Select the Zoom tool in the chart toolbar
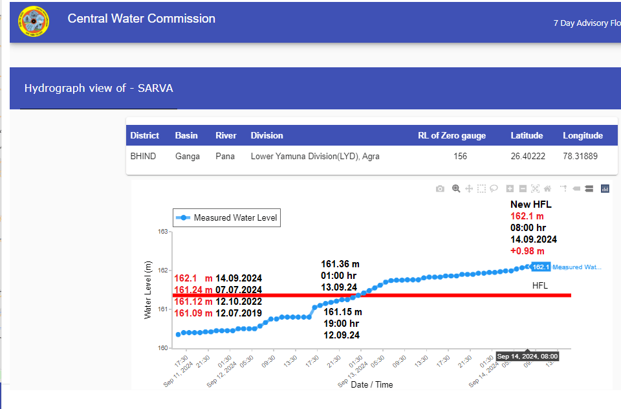Screen dimensions: 621x409 coord(456,189)
